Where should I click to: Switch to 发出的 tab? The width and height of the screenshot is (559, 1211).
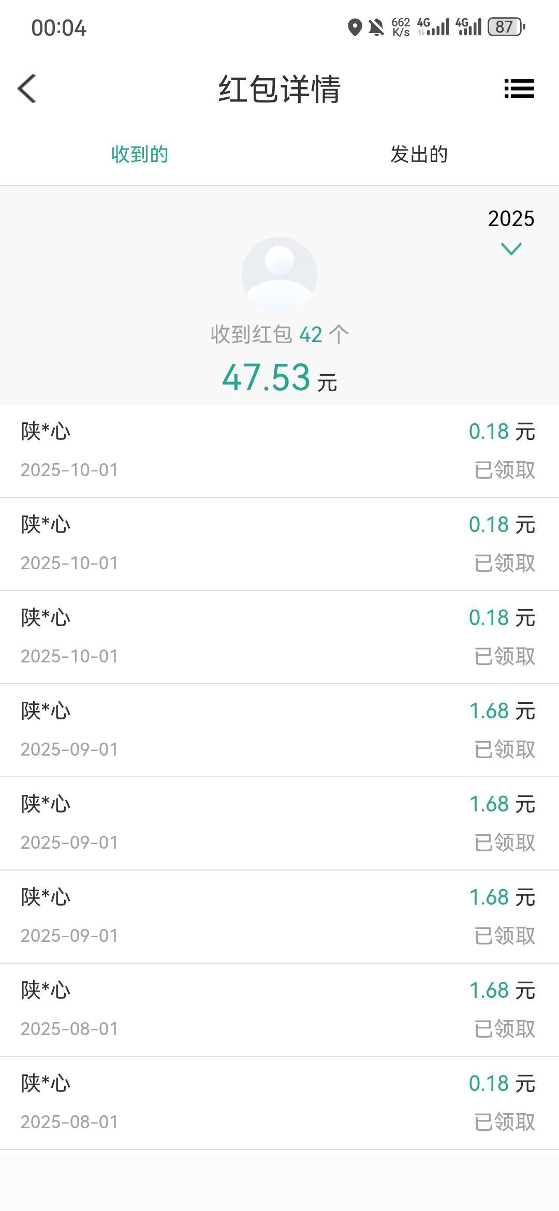click(x=419, y=154)
